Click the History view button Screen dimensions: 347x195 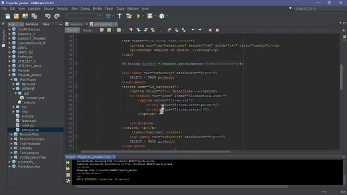pos(88,30)
